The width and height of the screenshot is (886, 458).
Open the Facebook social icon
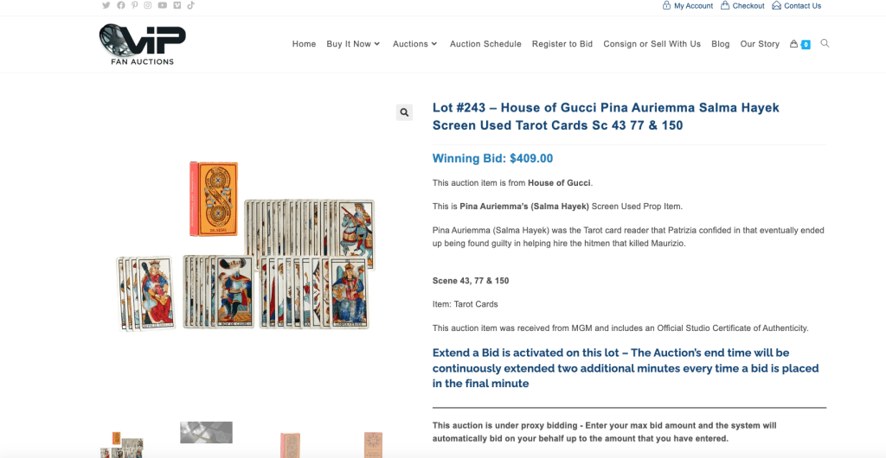tap(120, 5)
